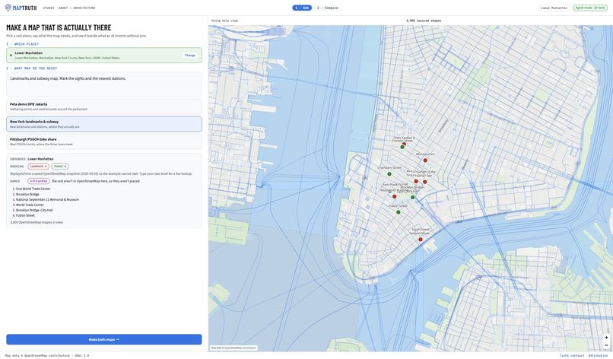
Task: Click the red Landmark marking chip
Action: pos(38,167)
